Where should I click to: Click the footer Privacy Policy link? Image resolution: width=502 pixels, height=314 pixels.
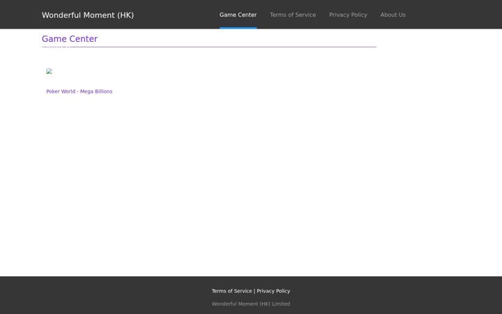pyautogui.click(x=273, y=291)
